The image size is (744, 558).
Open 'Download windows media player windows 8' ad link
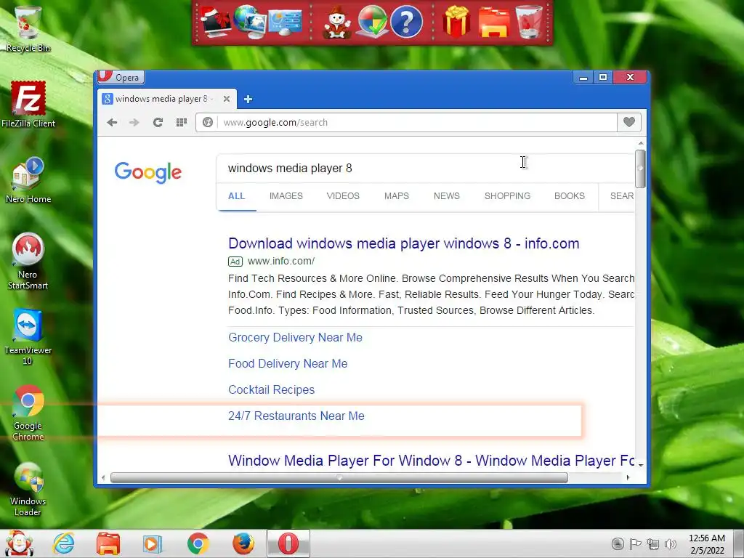click(x=404, y=243)
